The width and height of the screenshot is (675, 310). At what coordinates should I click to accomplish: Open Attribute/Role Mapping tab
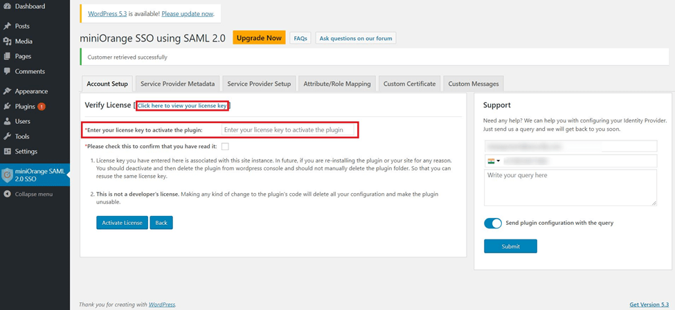(337, 84)
